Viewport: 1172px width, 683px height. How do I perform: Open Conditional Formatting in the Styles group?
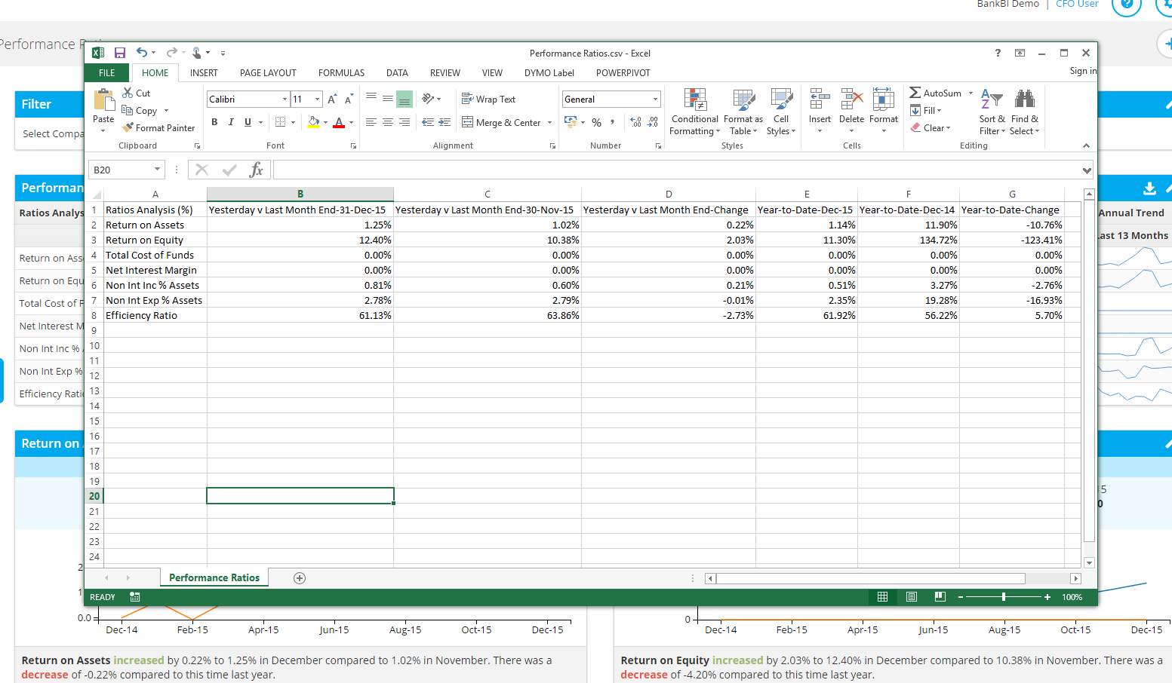tap(694, 100)
